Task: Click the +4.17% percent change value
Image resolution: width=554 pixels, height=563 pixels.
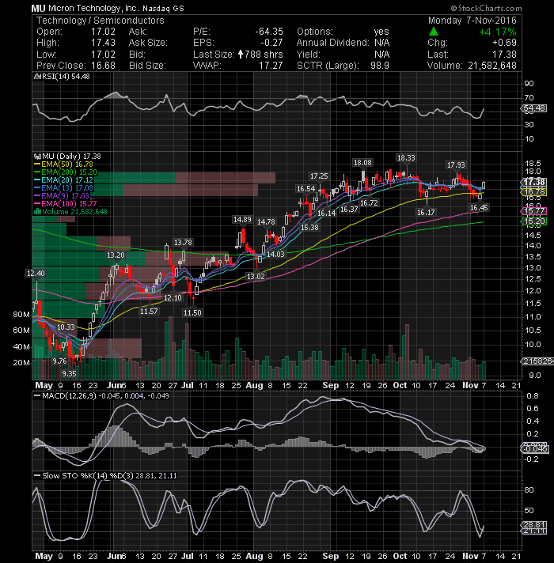Action: (x=498, y=32)
